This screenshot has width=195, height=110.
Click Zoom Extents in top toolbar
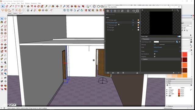(x=68, y=6)
